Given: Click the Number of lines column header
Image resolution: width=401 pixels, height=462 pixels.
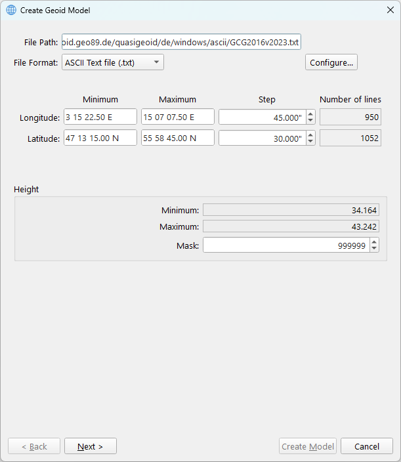Looking at the screenshot, I should [x=350, y=99].
